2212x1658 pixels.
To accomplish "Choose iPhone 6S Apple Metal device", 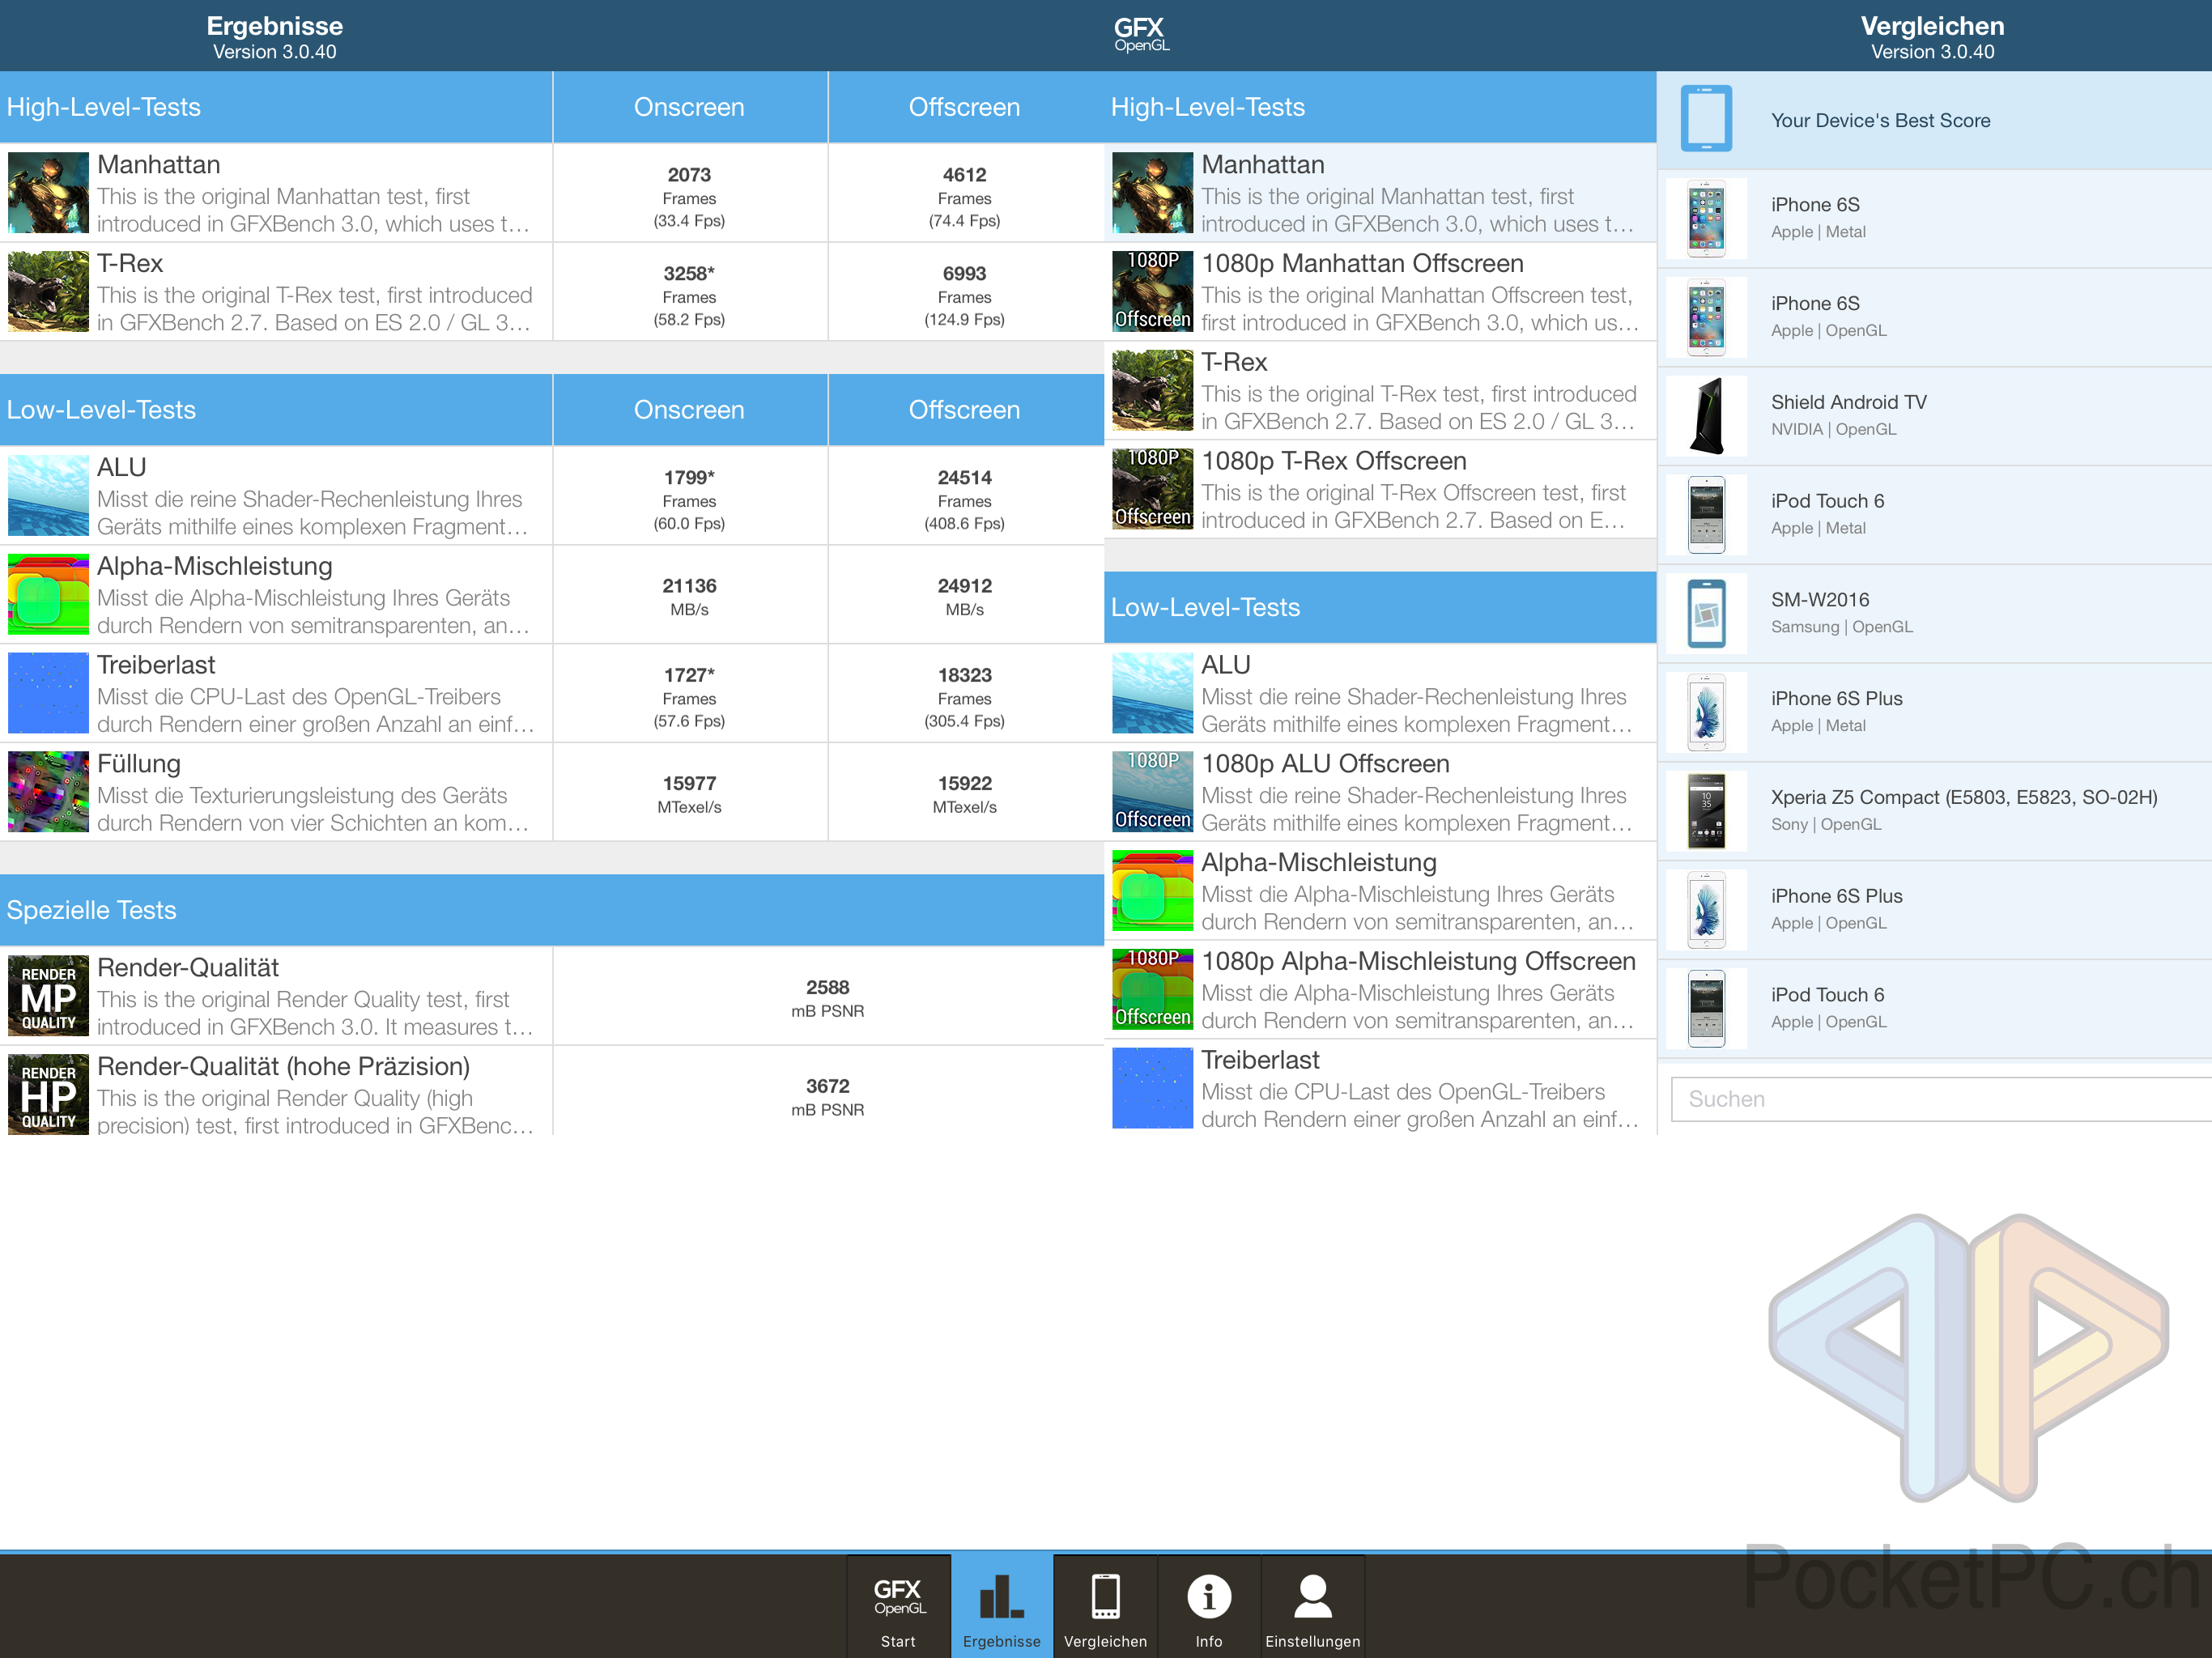I will coord(1934,218).
